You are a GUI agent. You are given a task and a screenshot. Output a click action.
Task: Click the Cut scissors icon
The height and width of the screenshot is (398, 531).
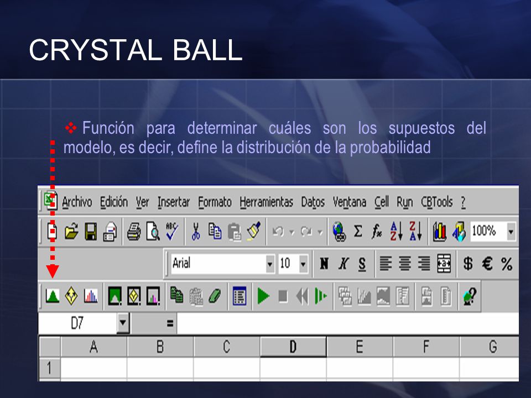point(195,232)
